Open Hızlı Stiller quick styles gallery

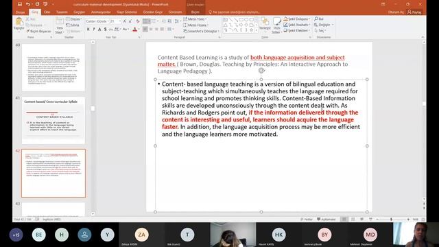click(x=276, y=25)
